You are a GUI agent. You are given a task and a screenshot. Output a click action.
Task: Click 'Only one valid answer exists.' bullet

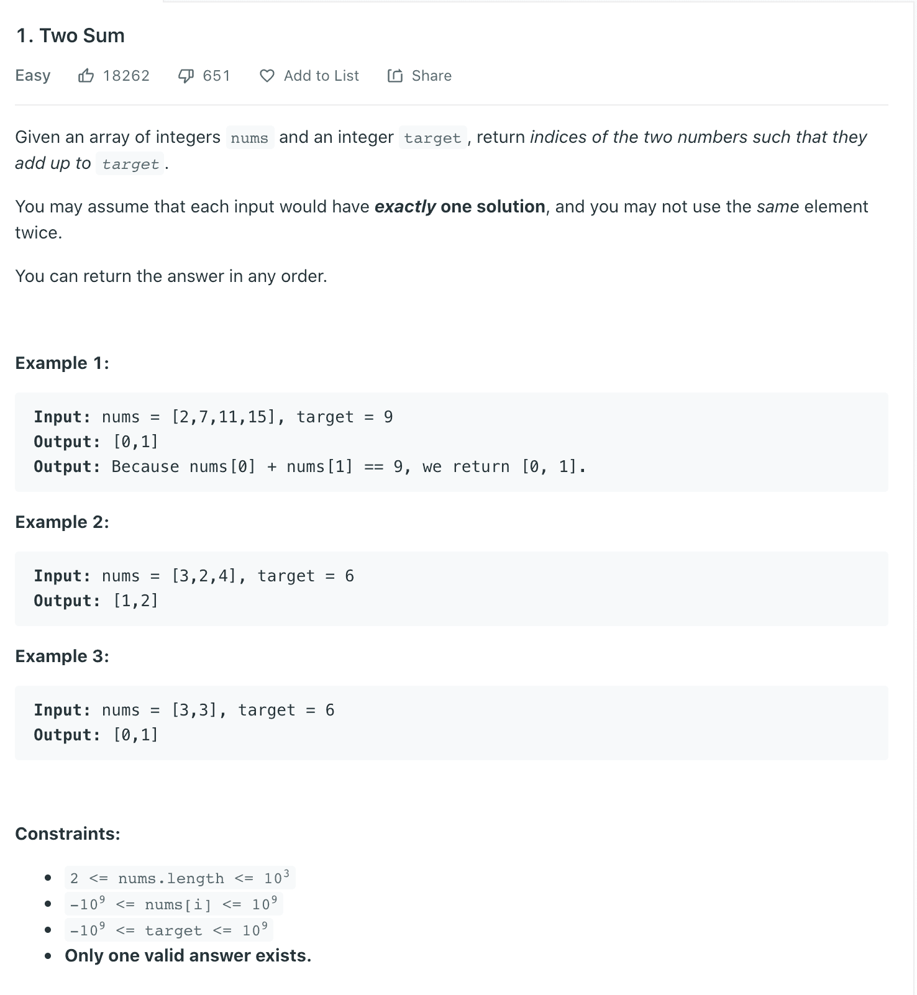click(x=188, y=955)
